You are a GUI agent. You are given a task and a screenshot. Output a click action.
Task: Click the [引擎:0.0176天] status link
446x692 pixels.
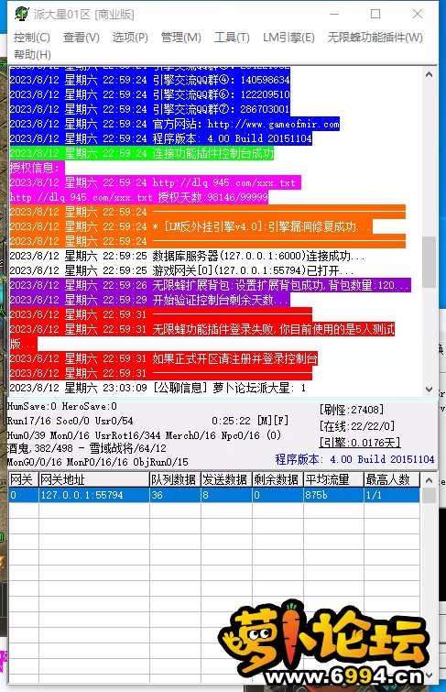[360, 442]
